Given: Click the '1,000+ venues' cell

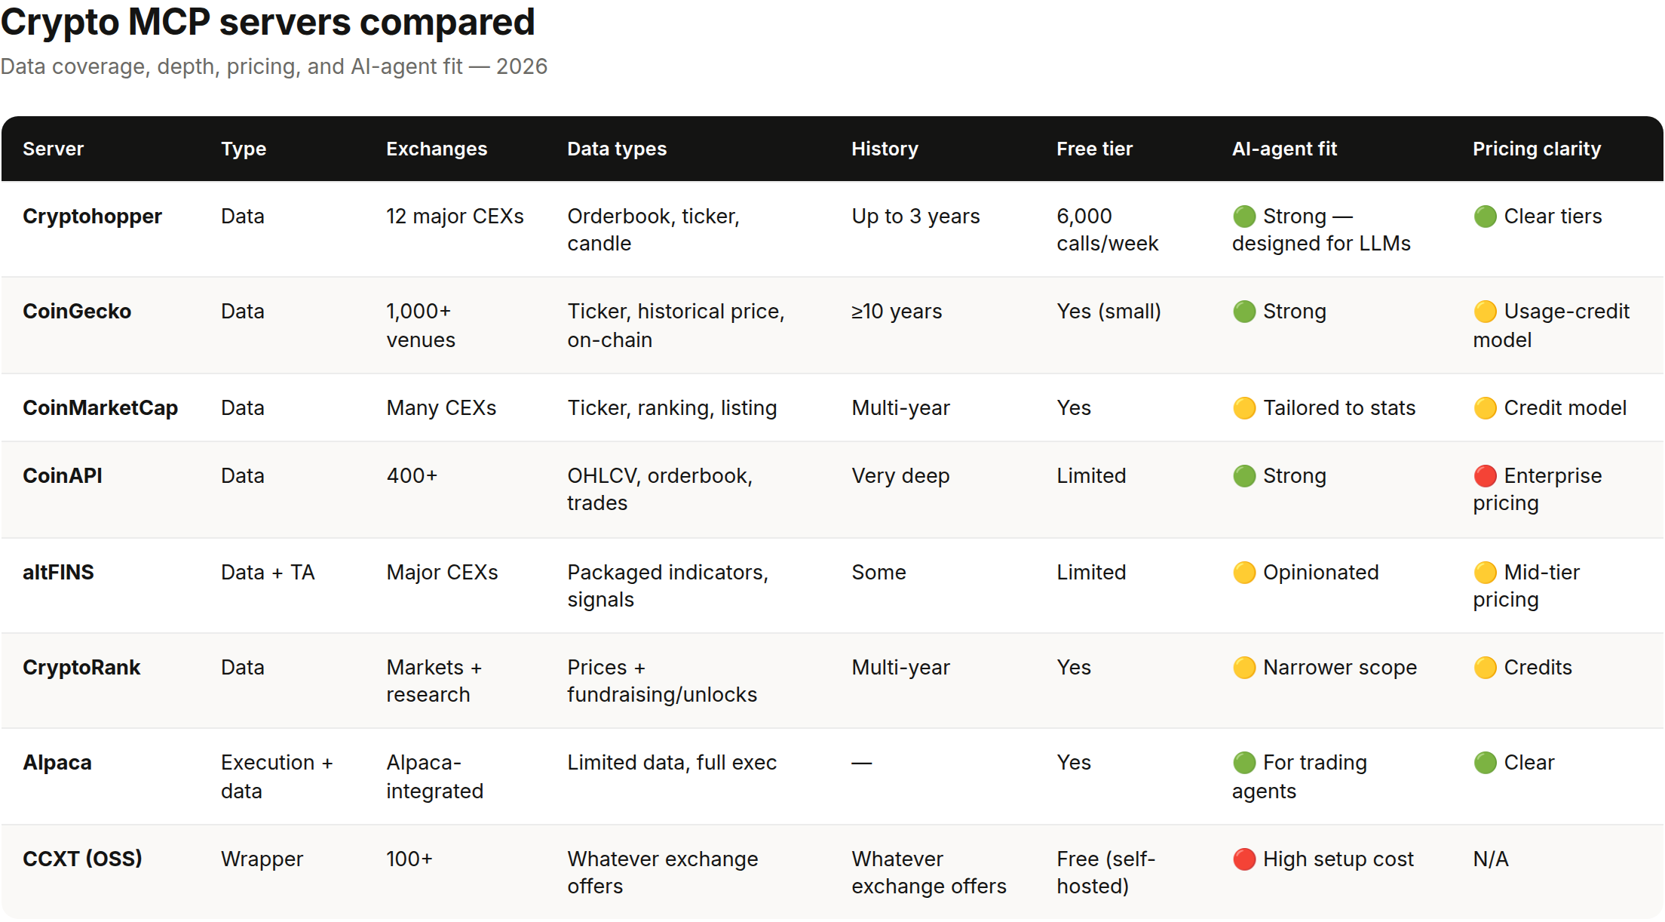Looking at the screenshot, I should point(421,325).
